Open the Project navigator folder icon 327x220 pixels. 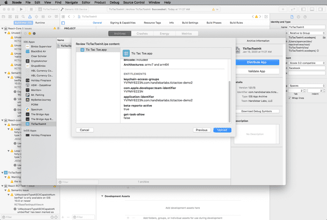(x=4, y=17)
